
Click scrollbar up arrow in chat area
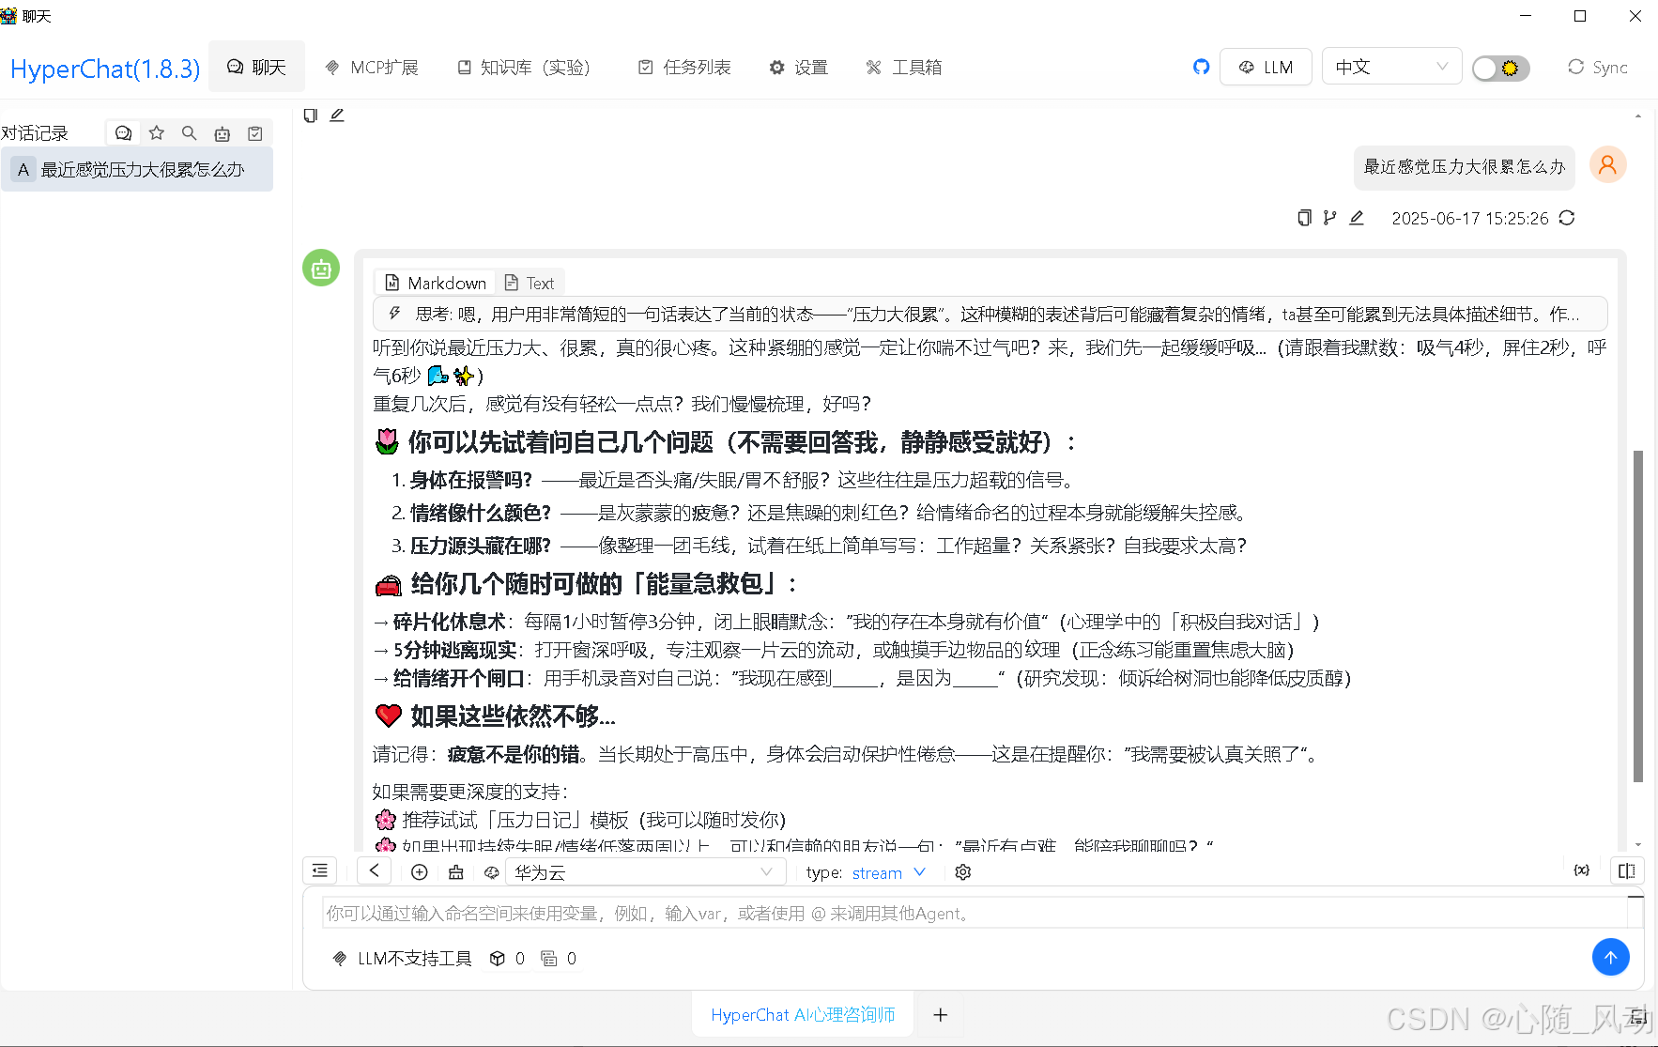(x=1638, y=116)
